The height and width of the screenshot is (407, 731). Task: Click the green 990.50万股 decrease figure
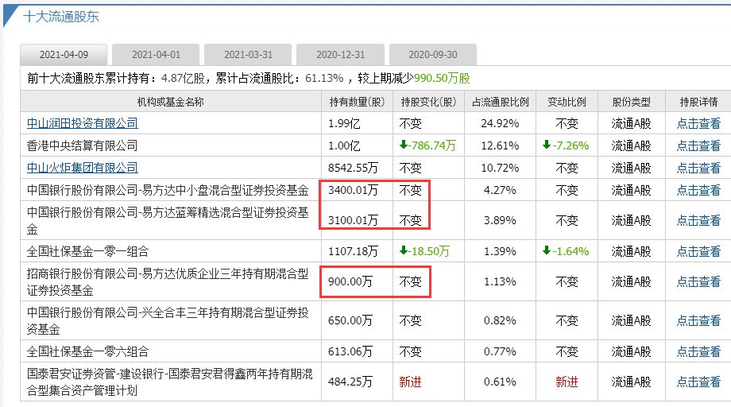(442, 78)
